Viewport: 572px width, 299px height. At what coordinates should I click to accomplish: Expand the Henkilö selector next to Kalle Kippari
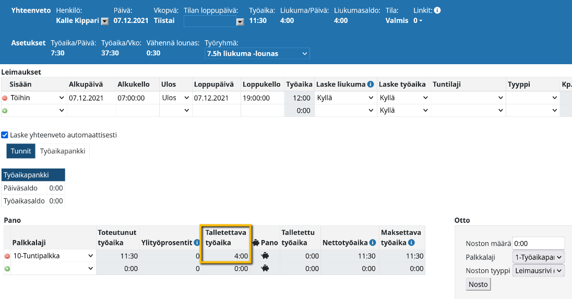(x=104, y=21)
